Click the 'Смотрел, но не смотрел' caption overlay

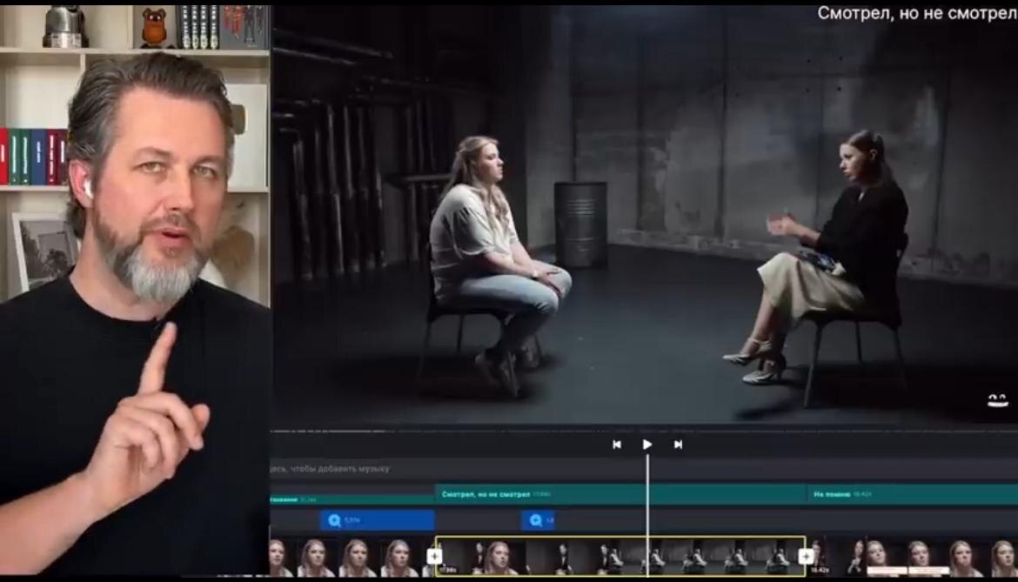(x=917, y=14)
